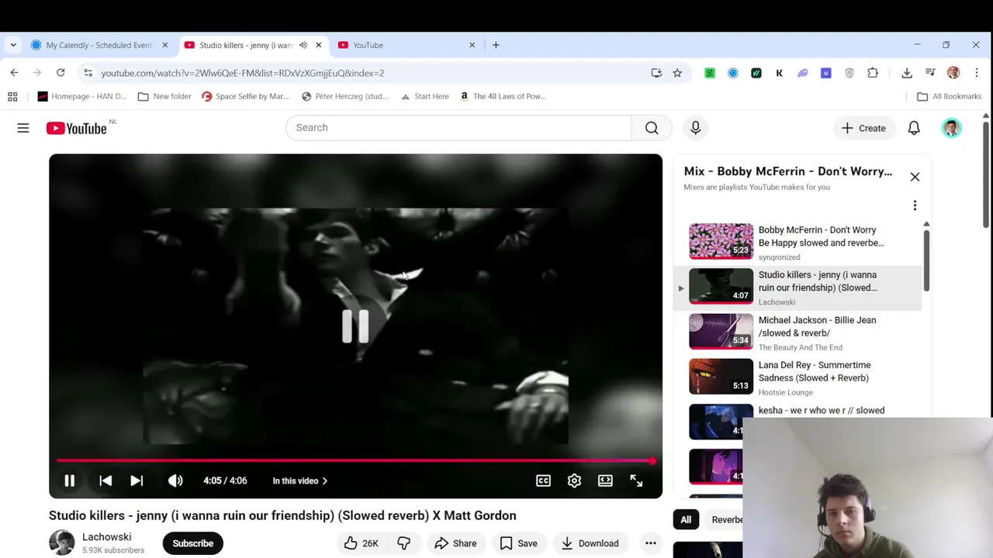This screenshot has height=558, width=993.
Task: Switch to My Calendly Scheduled Events tab
Action: 99,45
